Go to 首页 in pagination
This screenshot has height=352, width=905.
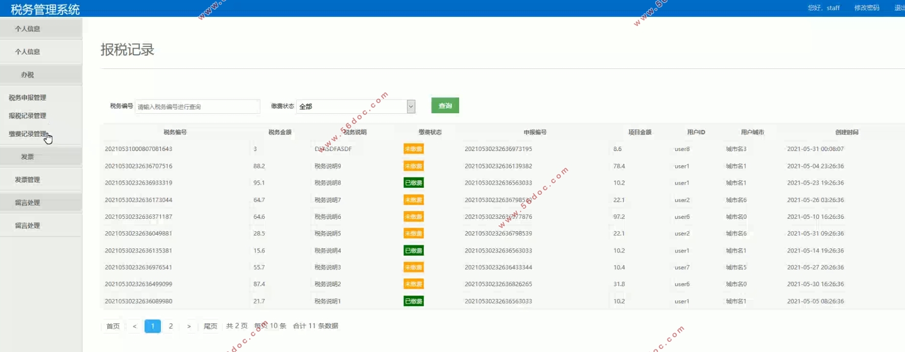(113, 326)
